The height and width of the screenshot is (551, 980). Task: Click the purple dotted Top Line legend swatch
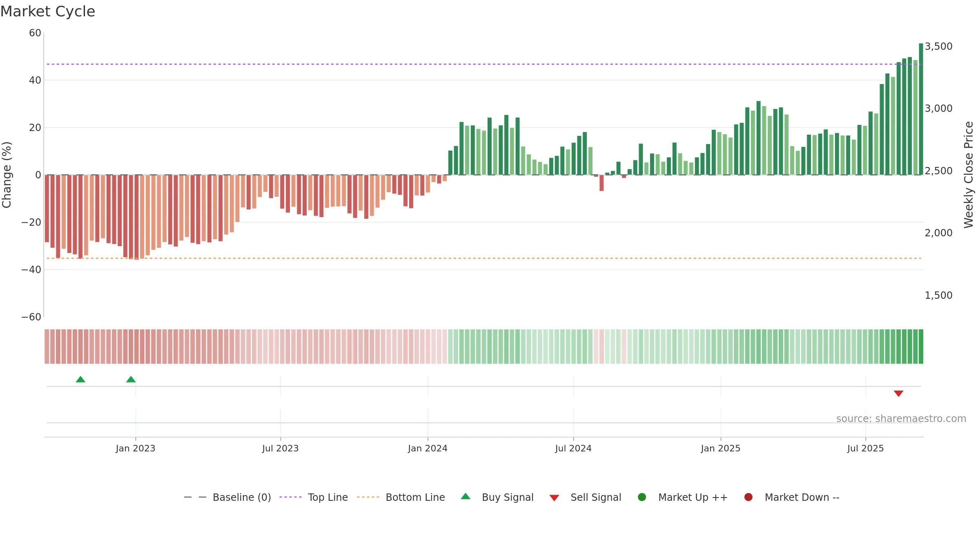coord(290,497)
